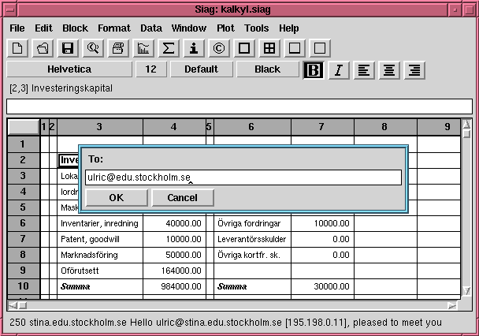Click the cell with 40000.00

pos(174,223)
